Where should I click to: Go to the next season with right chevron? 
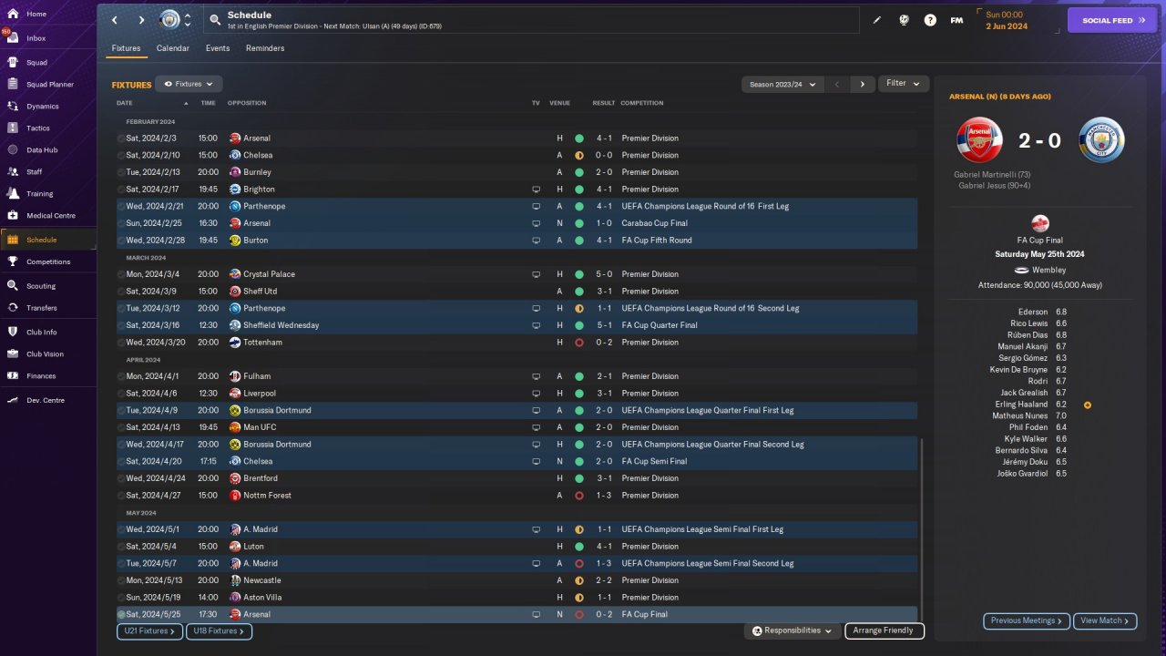click(x=863, y=85)
